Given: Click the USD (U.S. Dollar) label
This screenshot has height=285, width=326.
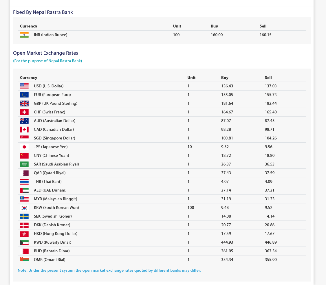Looking at the screenshot, I should coord(49,86).
